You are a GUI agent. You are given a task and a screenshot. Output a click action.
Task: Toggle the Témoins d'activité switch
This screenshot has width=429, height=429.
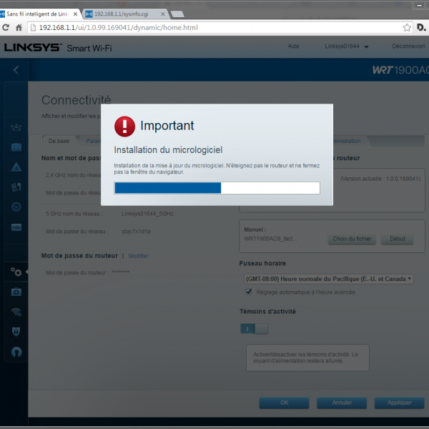click(x=254, y=328)
